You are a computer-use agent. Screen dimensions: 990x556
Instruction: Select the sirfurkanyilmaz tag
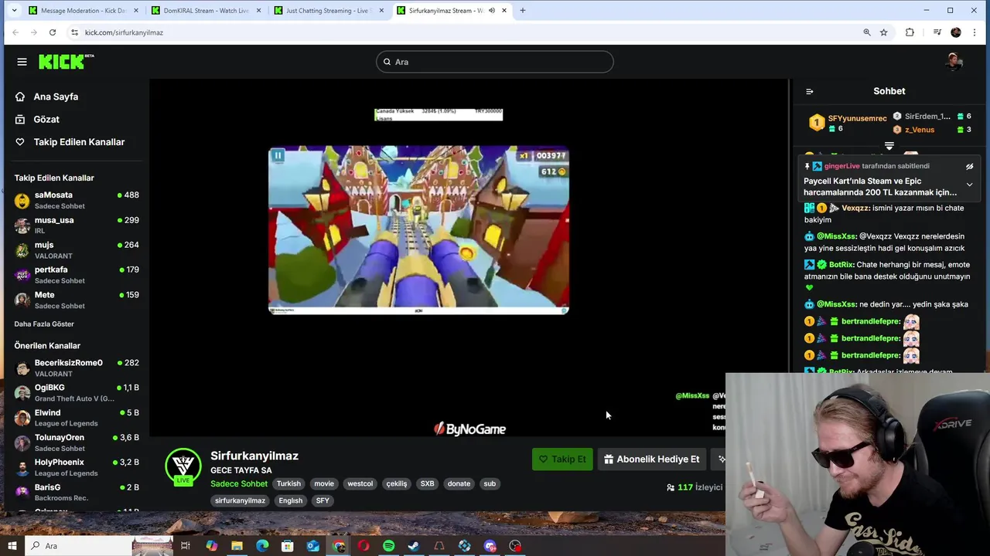tap(240, 500)
